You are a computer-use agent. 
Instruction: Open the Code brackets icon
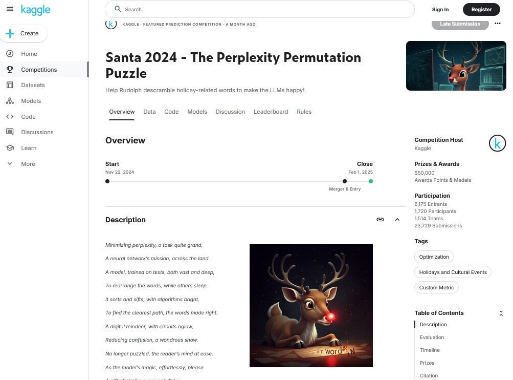pos(10,117)
